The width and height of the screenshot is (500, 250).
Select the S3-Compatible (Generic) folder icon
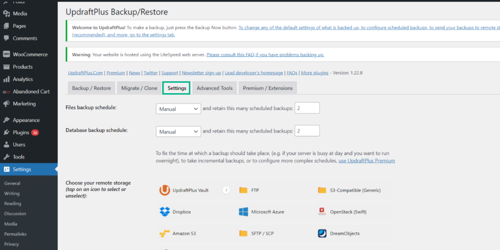coord(322,190)
